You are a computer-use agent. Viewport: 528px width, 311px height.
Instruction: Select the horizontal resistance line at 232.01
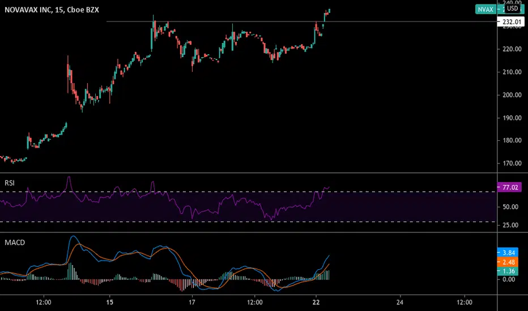coord(302,21)
